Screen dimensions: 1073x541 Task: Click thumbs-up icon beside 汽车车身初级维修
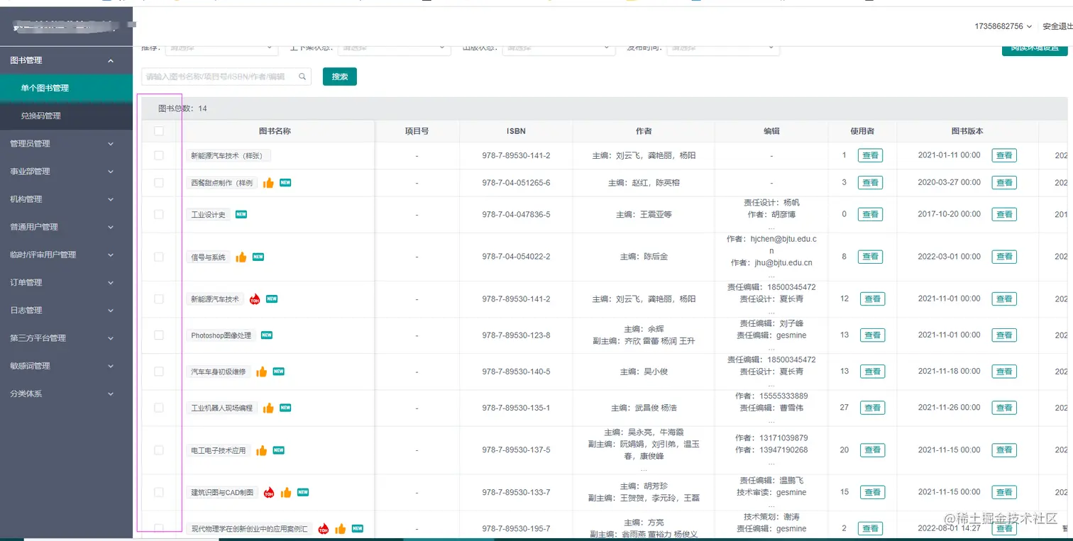(x=262, y=372)
